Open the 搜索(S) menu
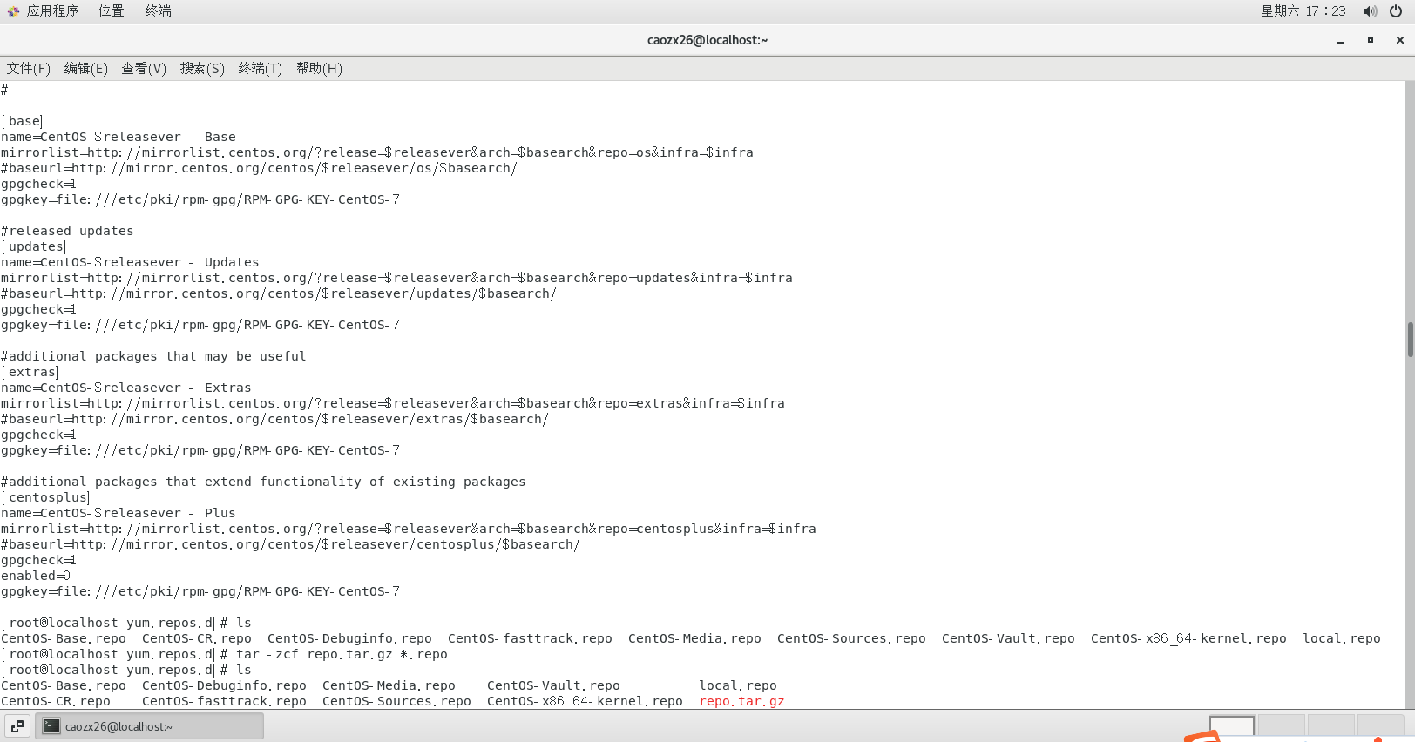 click(202, 68)
